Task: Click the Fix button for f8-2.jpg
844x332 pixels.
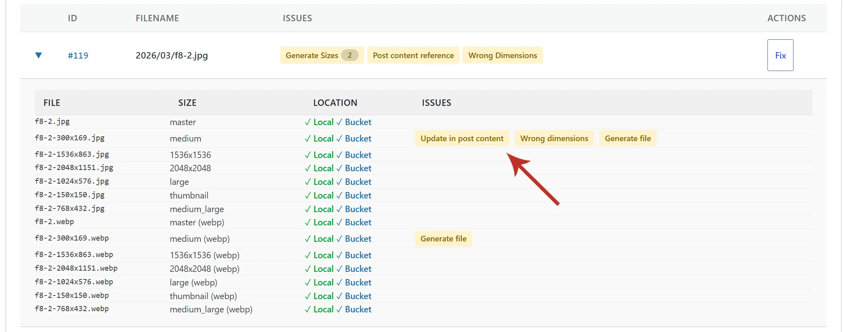Action: (780, 55)
